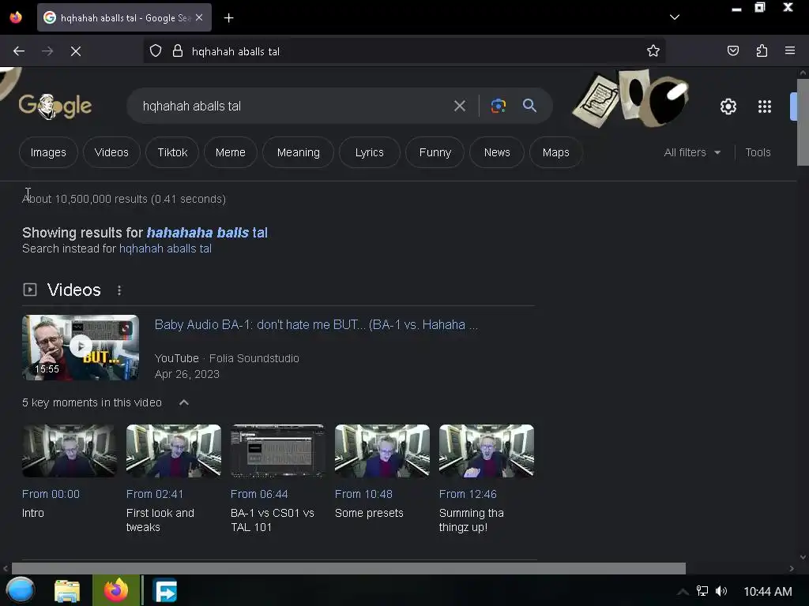Expand the list all tabs chevron
The image size is (809, 606).
(675, 17)
